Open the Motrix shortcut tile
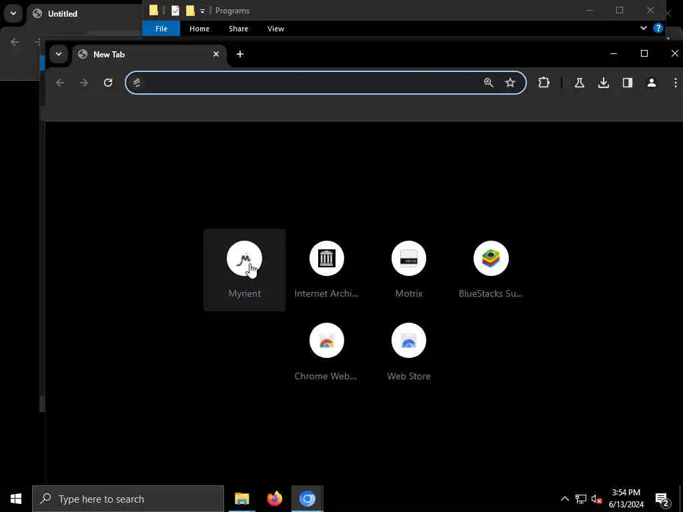683x512 pixels. tap(409, 269)
